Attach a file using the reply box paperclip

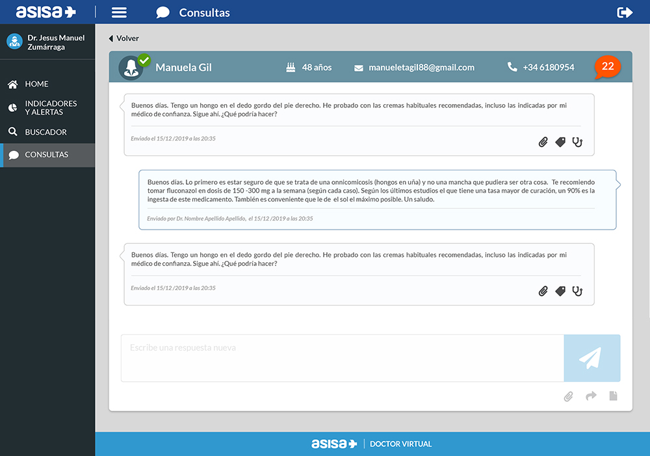[x=569, y=396]
